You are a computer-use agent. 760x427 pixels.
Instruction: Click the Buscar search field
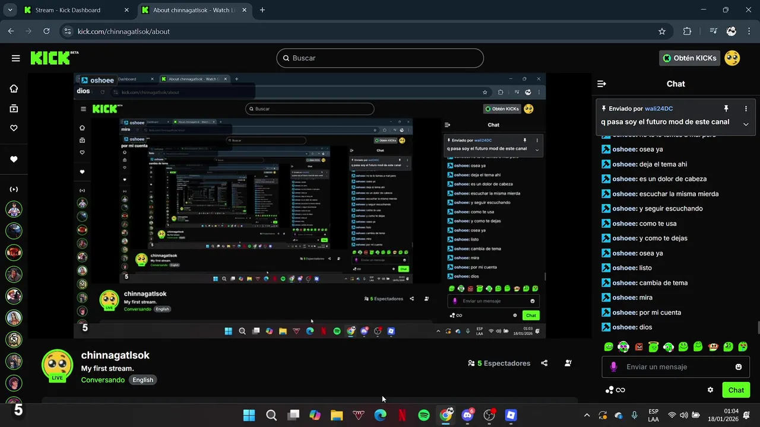coord(380,58)
